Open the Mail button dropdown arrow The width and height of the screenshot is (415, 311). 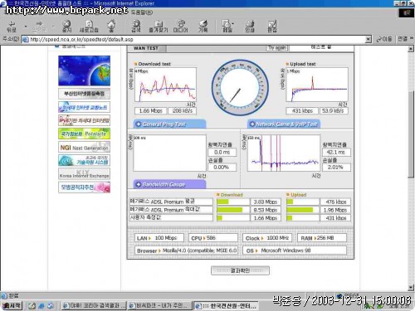tap(233, 24)
